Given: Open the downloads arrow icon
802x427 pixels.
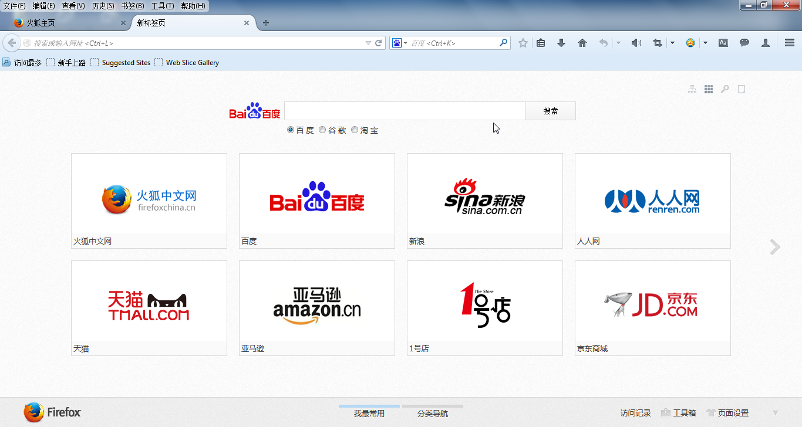Looking at the screenshot, I should [561, 43].
